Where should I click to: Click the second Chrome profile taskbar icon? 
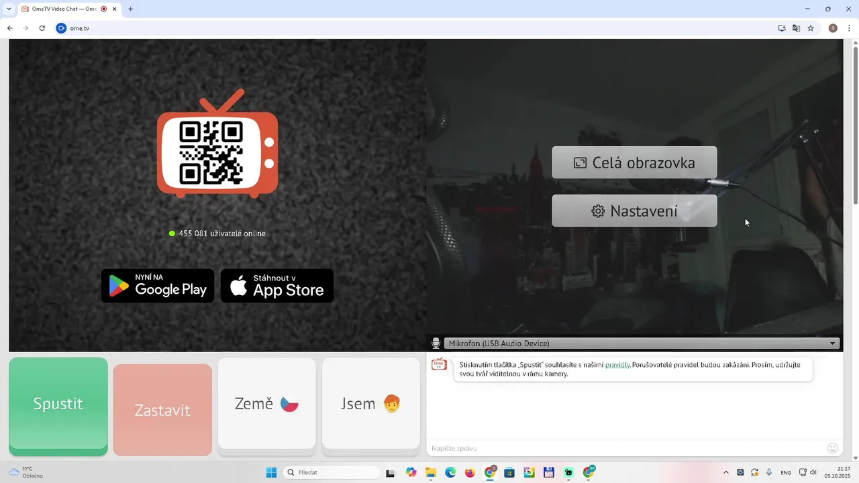[589, 472]
